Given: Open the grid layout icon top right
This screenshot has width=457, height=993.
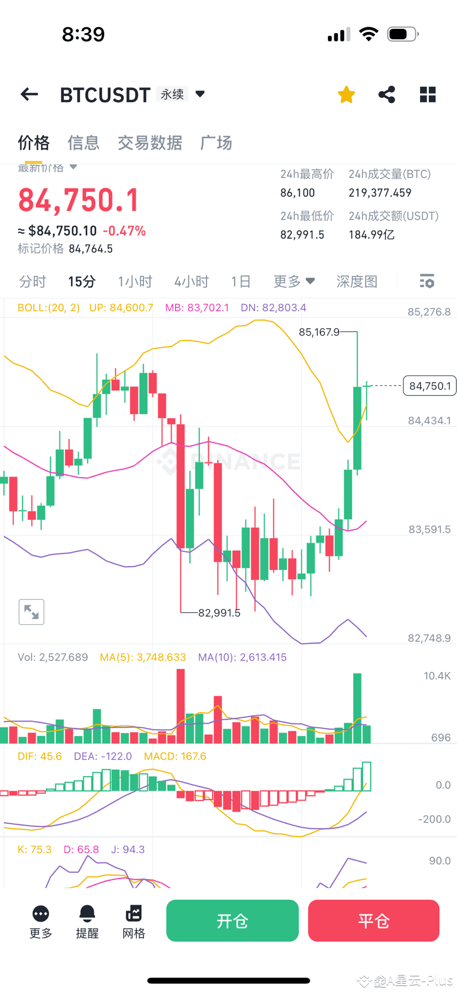Looking at the screenshot, I should tap(428, 94).
